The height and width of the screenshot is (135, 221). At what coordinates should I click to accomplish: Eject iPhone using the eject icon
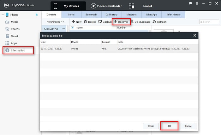tap(37, 15)
